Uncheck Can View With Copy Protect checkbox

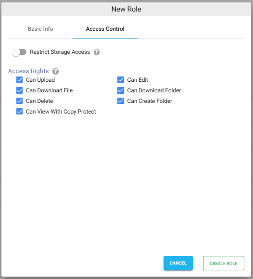point(20,112)
